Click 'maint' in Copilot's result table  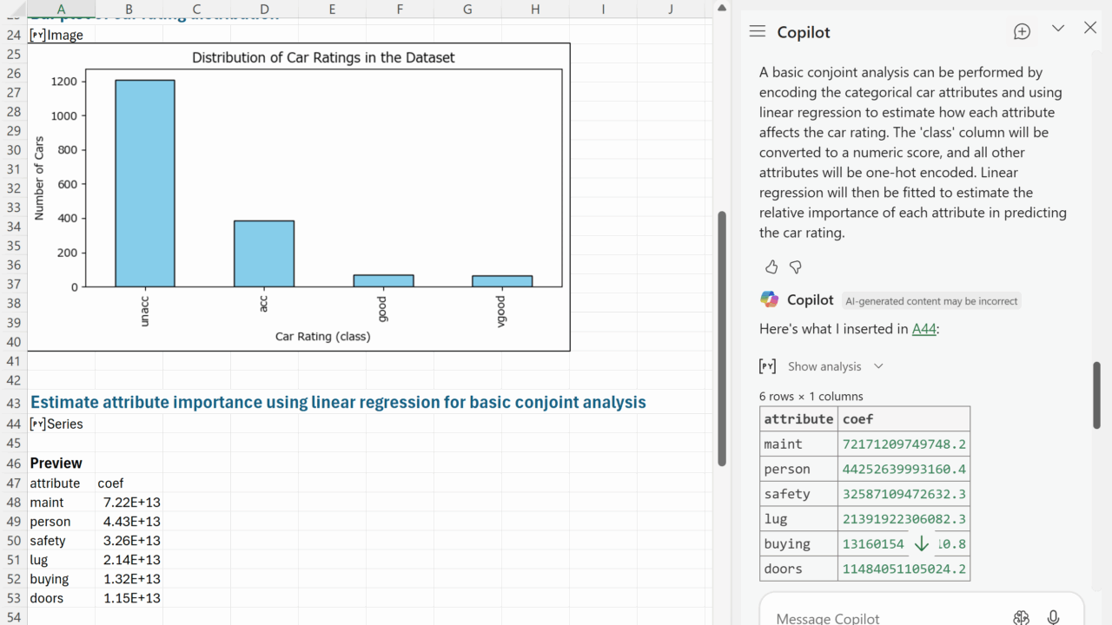click(799, 444)
